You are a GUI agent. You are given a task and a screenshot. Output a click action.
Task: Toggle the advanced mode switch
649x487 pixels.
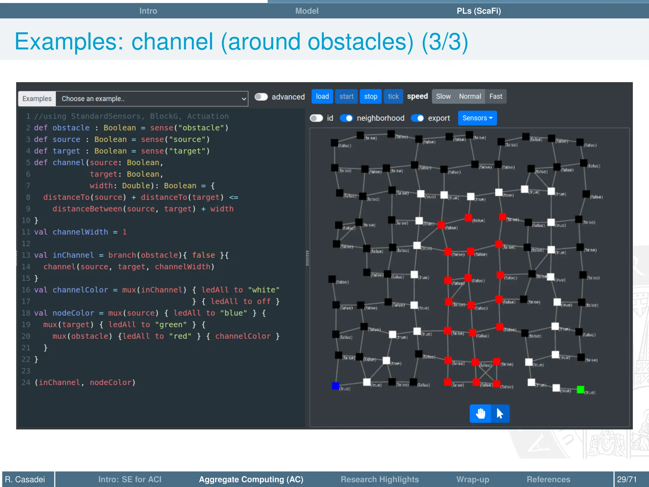coord(261,97)
